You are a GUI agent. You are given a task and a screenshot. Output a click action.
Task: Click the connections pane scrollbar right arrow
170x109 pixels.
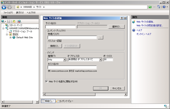(x=37, y=102)
